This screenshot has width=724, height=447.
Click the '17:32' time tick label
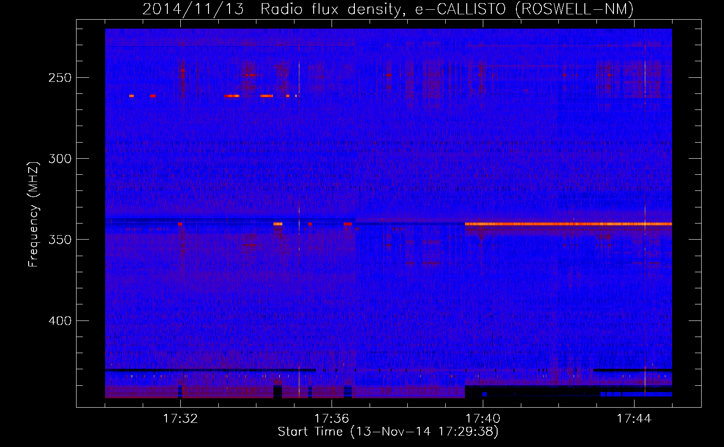click(180, 418)
